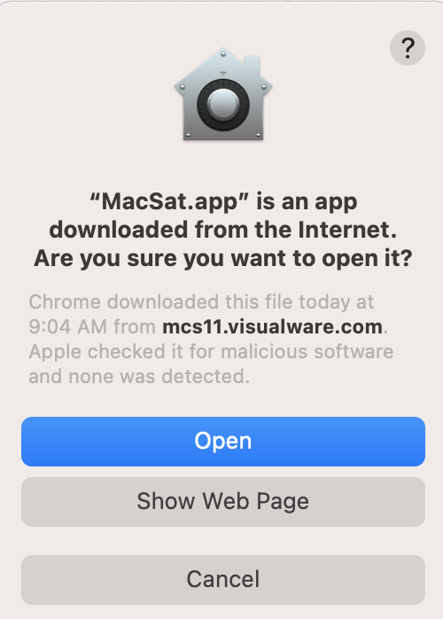
Task: Click the "Apple checked it for malicious software" line
Action: tap(211, 352)
